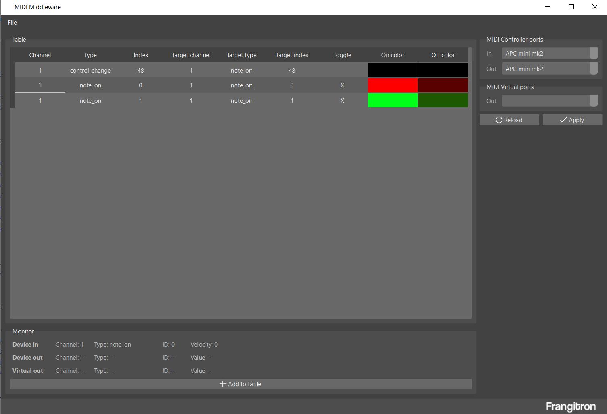Click the plus Add to table button
The width and height of the screenshot is (607, 414).
[x=241, y=384]
